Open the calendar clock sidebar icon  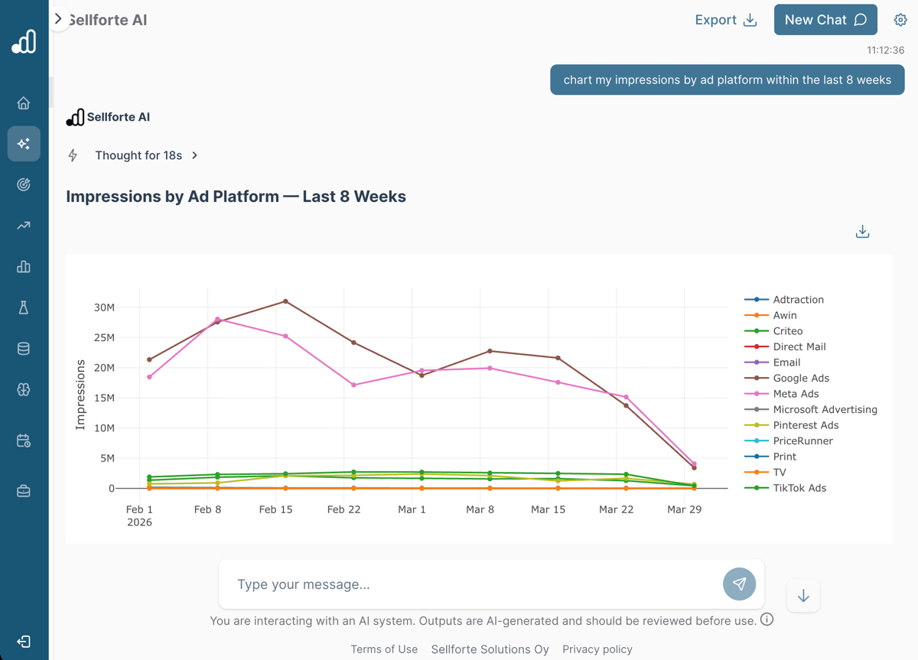pyautogui.click(x=24, y=441)
